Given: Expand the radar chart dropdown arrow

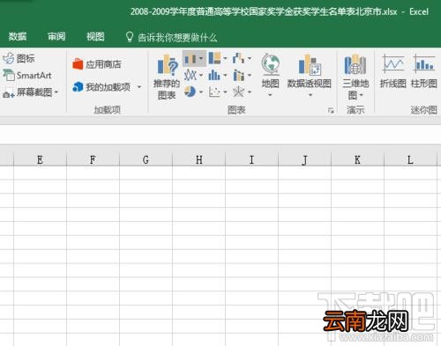Looking at the screenshot, I should 250,92.
